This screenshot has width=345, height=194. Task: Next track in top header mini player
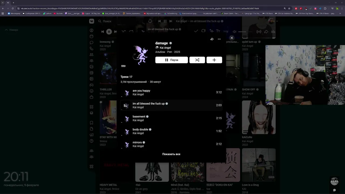pyautogui.click(x=171, y=21)
